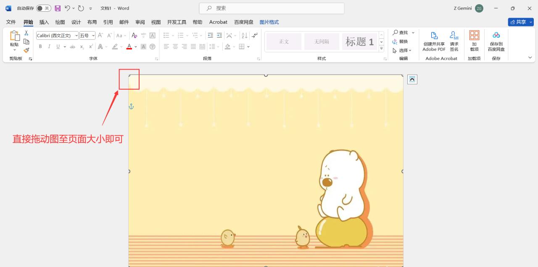Open the borders dropdown arrow
The height and width of the screenshot is (267, 538).
pos(248,47)
